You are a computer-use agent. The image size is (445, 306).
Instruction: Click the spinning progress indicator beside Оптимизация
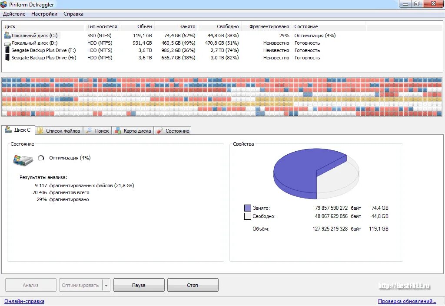pyautogui.click(x=41, y=158)
